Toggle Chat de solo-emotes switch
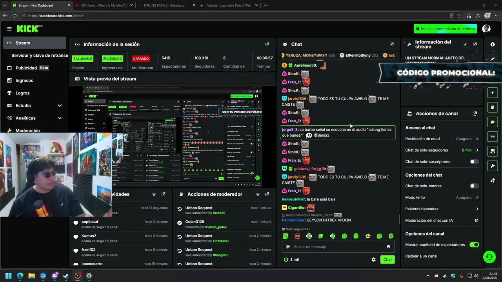Image resolution: width=502 pixels, height=282 pixels. pos(474,186)
